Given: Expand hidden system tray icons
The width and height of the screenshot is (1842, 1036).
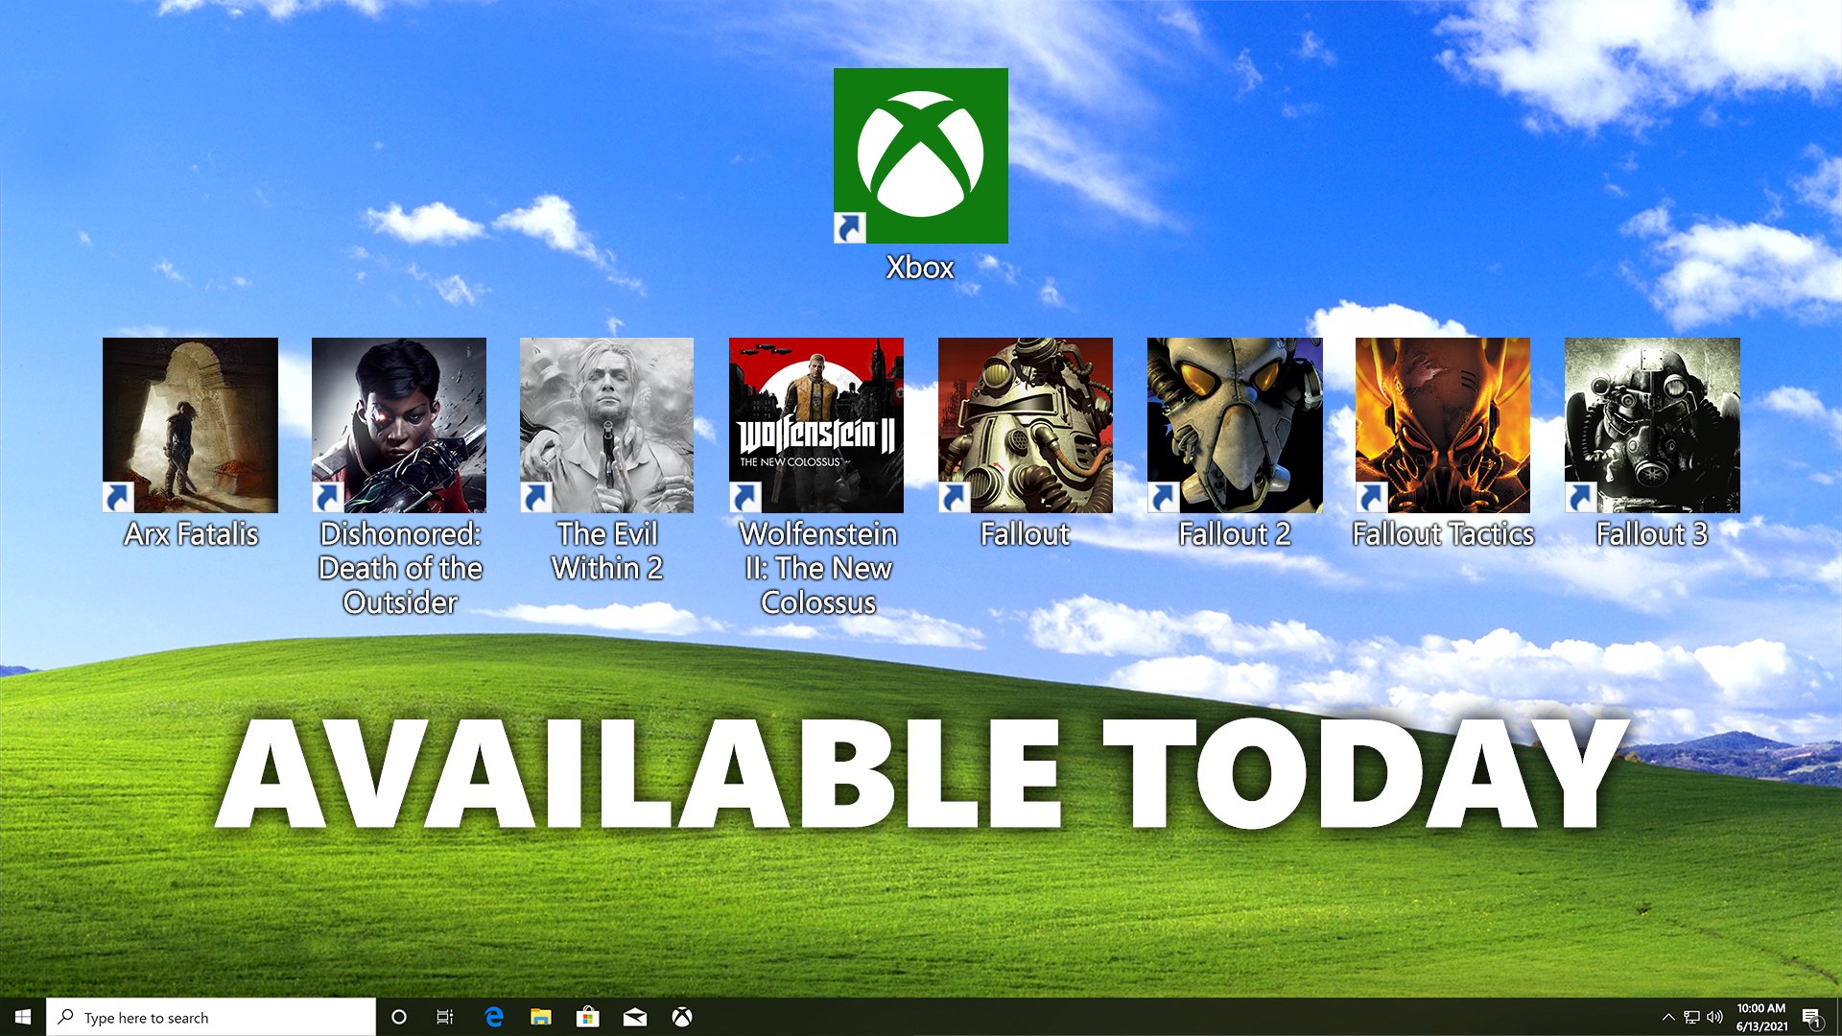Looking at the screenshot, I should [x=1667, y=1018].
